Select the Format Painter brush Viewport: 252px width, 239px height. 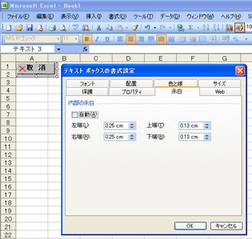135,28
